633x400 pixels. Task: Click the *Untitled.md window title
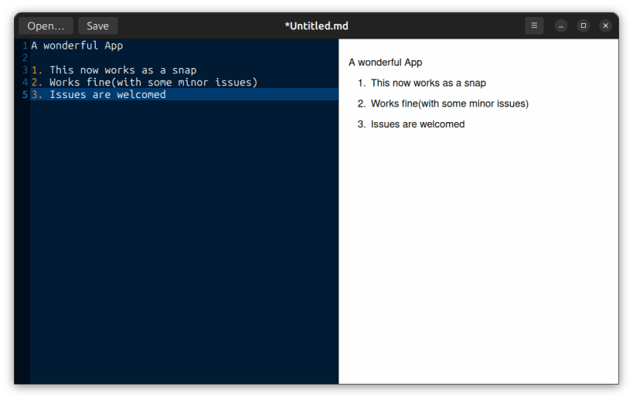316,25
